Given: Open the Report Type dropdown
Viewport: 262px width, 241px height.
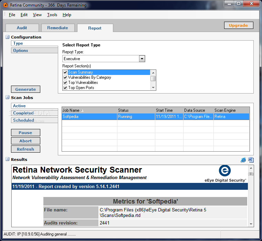Looking at the screenshot, I should 142,59.
